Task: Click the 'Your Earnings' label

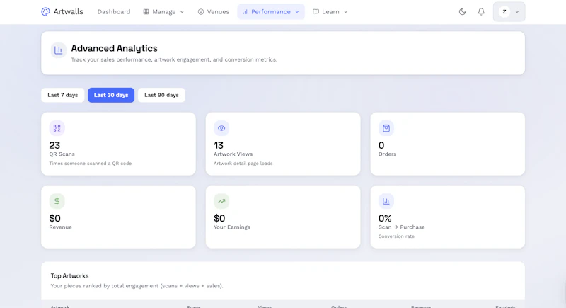Action: pos(232,227)
